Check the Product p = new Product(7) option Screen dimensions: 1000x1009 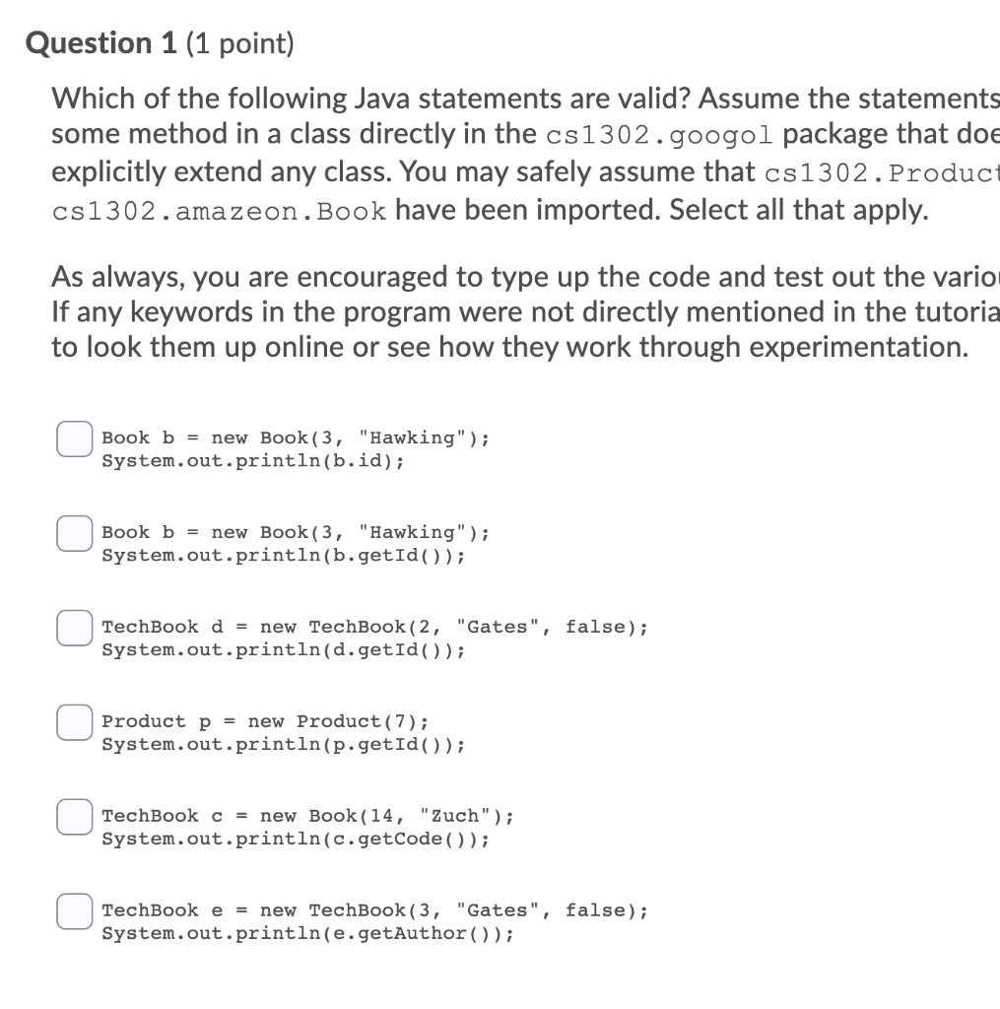(74, 722)
